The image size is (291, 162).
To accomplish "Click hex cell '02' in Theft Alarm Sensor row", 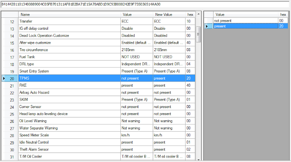I will pyautogui.click(x=190, y=149).
